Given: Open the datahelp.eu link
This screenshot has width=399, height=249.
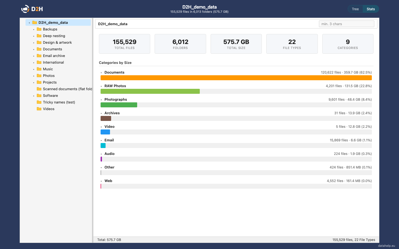Looking at the screenshot, I should [386, 246].
